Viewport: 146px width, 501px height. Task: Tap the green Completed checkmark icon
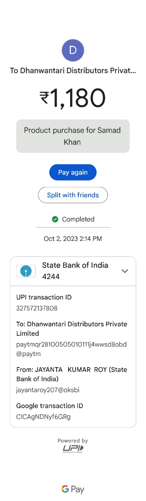coord(55,219)
